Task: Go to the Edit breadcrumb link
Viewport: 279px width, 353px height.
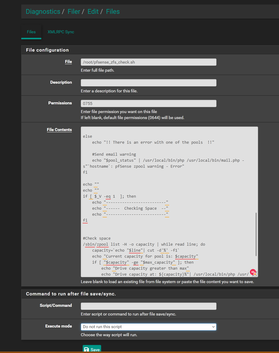Action: point(93,11)
